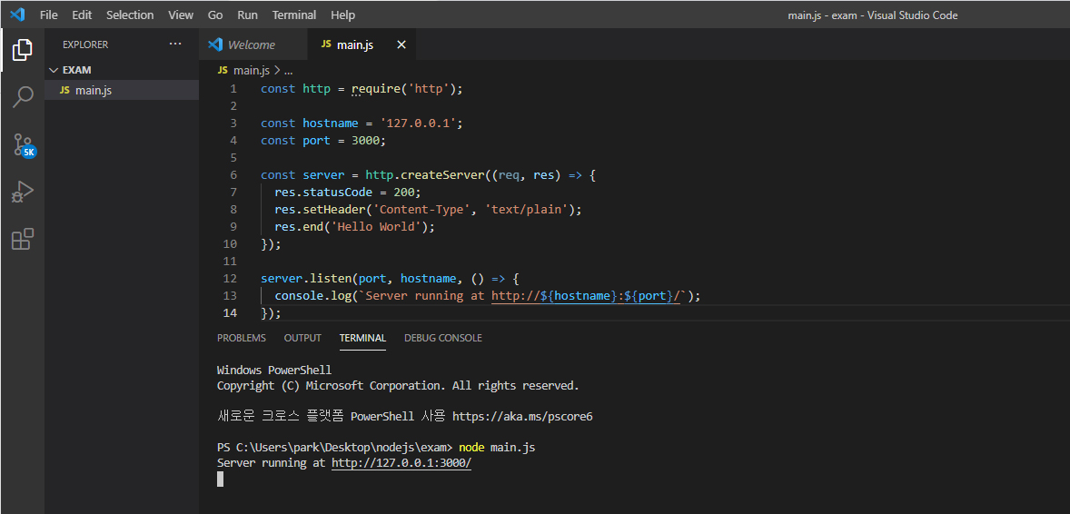Click the terminal cursor block

(221, 479)
